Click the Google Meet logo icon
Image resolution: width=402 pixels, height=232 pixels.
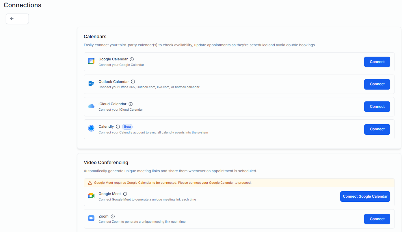point(91,196)
